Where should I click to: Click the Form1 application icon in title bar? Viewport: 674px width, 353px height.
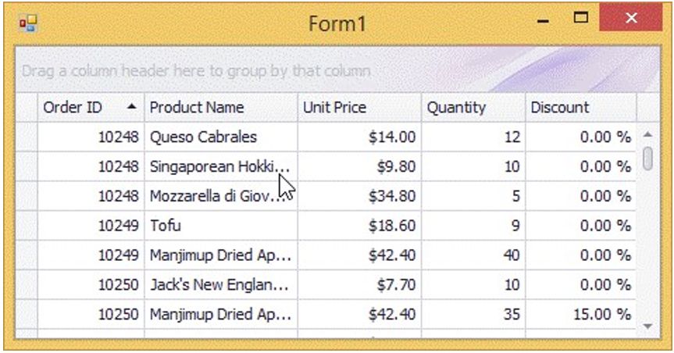point(27,23)
